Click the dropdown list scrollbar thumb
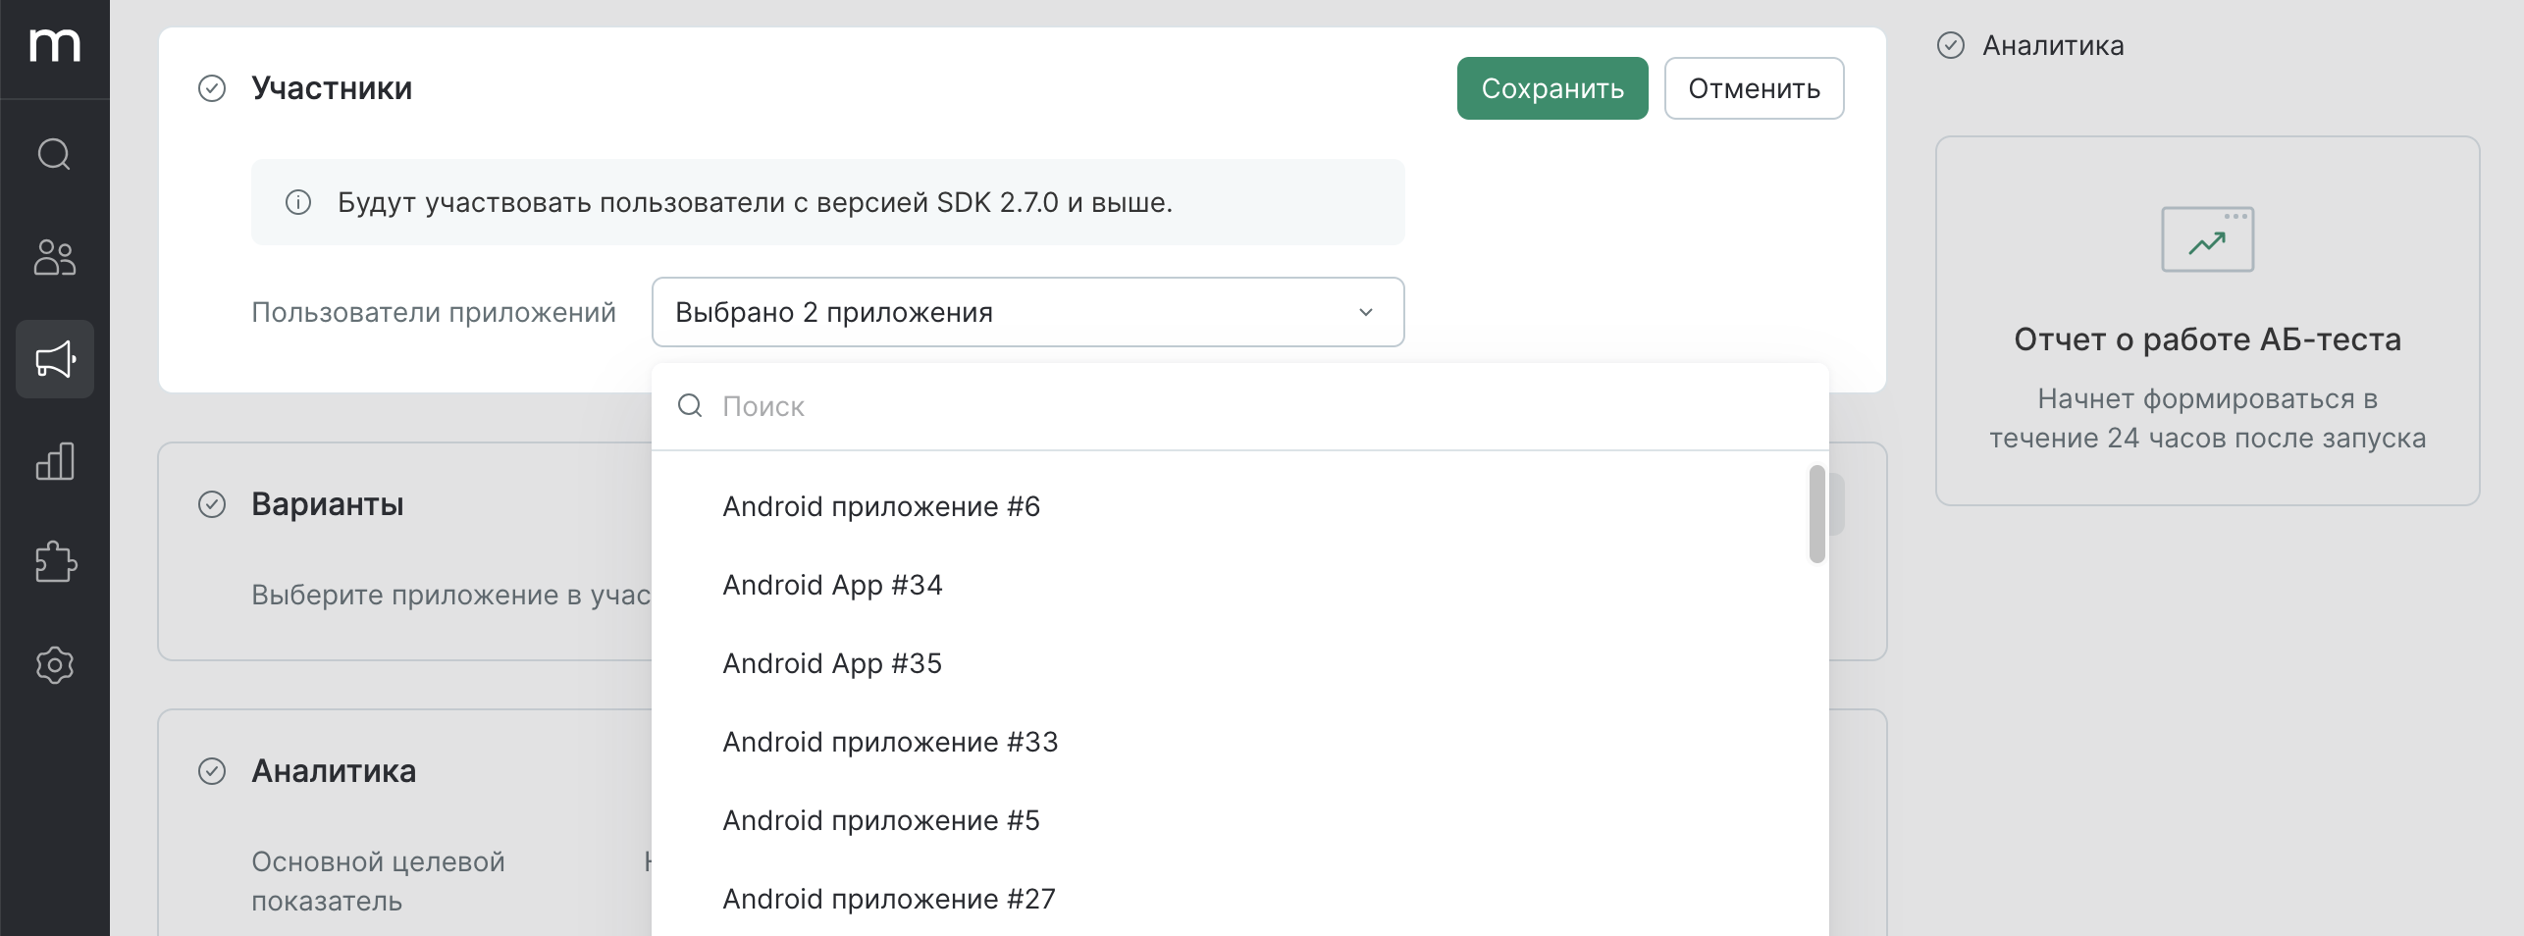Image resolution: width=2524 pixels, height=936 pixels. [x=1817, y=514]
